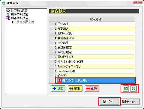Click the system settings gear icon
The image size is (144, 109).
[x=8, y=10]
